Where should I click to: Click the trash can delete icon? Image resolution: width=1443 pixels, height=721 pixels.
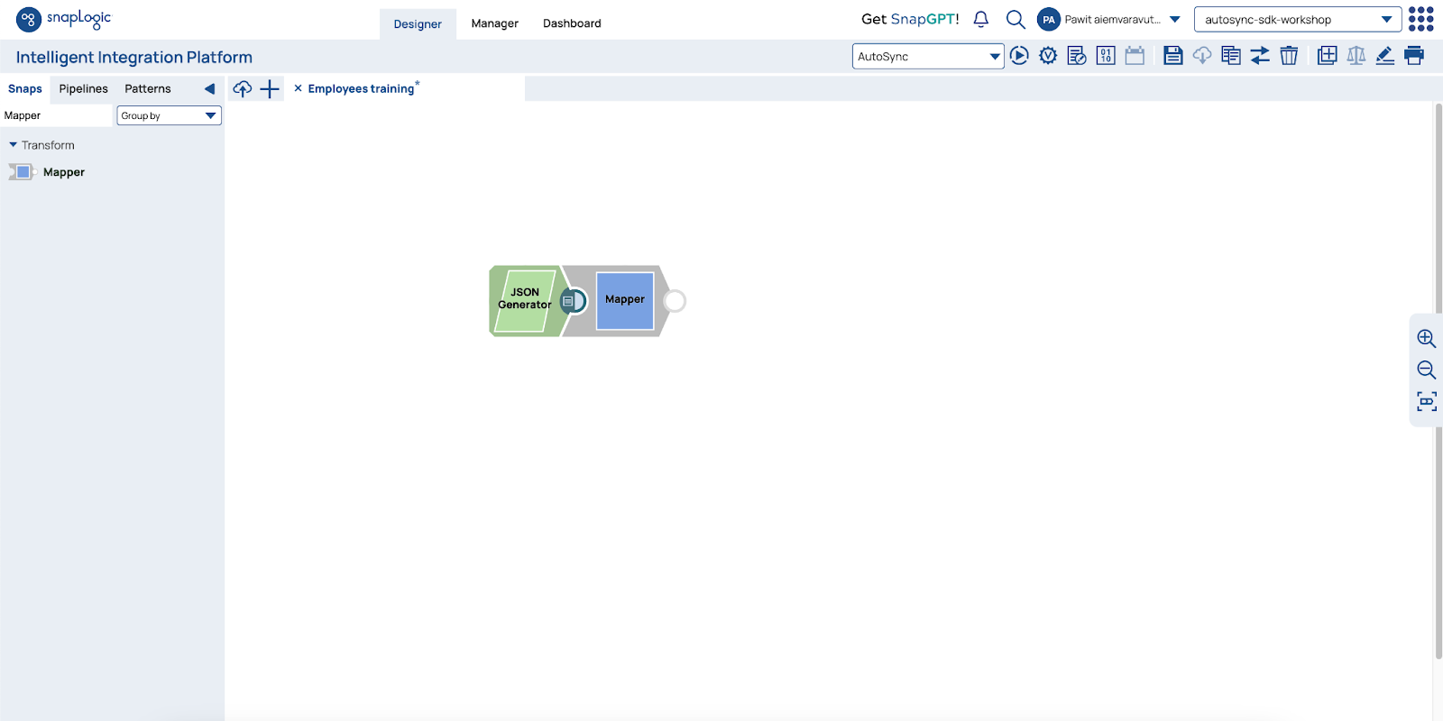[x=1289, y=56]
